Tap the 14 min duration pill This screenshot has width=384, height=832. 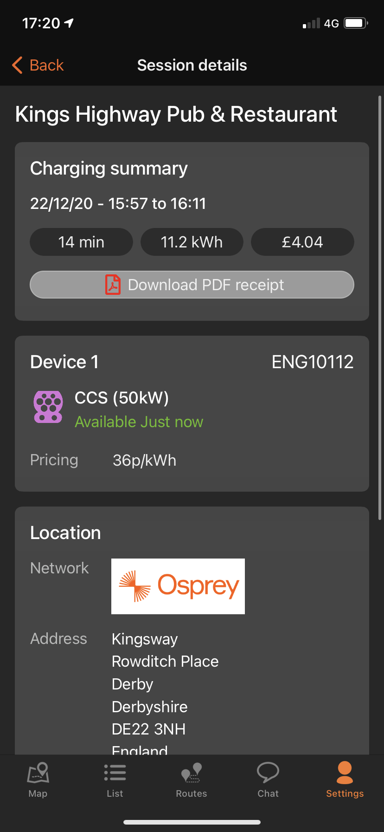pos(81,242)
